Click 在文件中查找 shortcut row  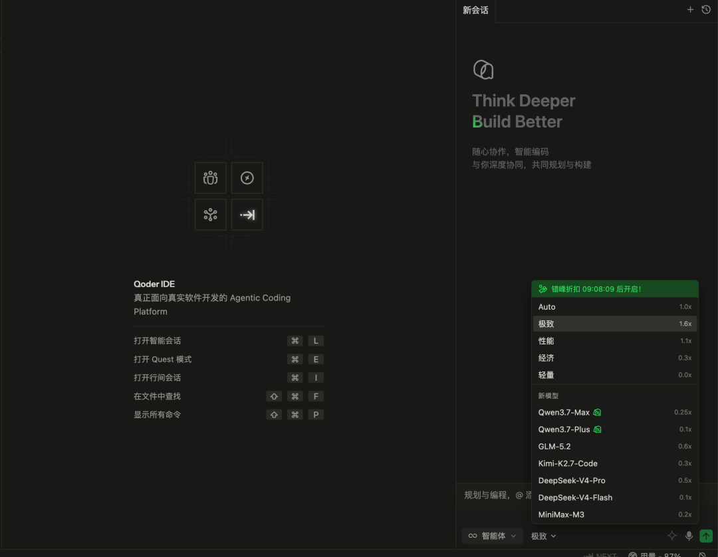click(x=229, y=396)
